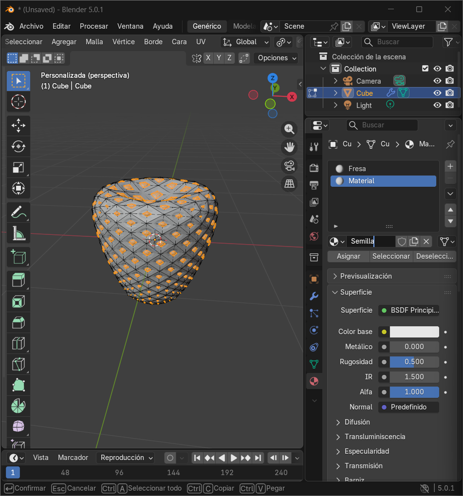The height and width of the screenshot is (496, 463).
Task: Select the Rotate tool
Action: [18, 146]
